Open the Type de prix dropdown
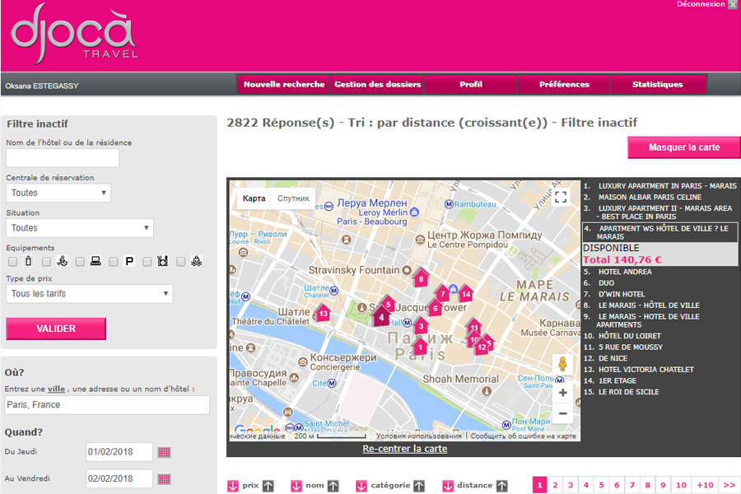The height and width of the screenshot is (494, 741). (89, 294)
